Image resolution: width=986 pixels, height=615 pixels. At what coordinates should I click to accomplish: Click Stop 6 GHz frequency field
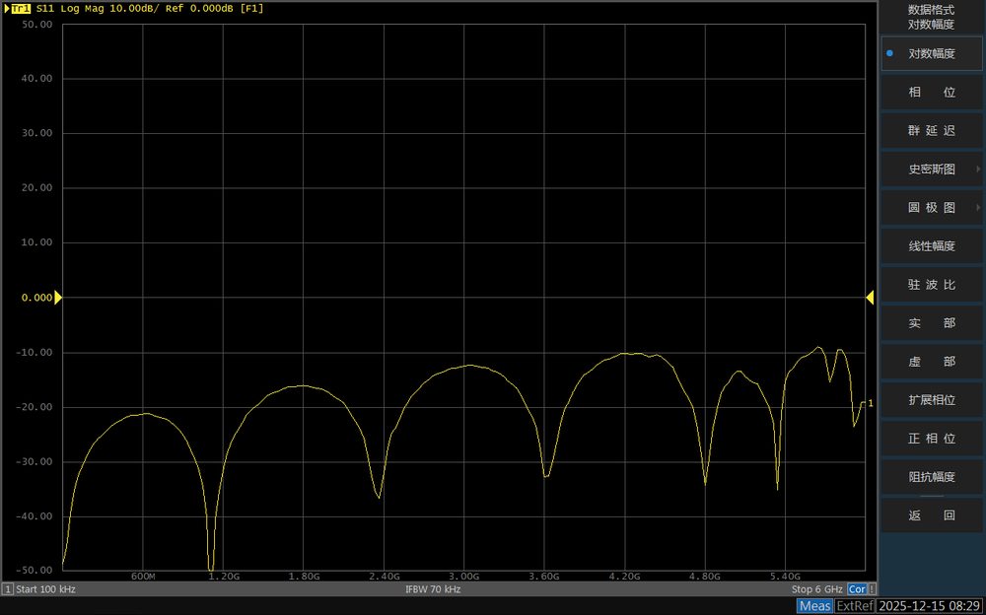click(x=816, y=589)
